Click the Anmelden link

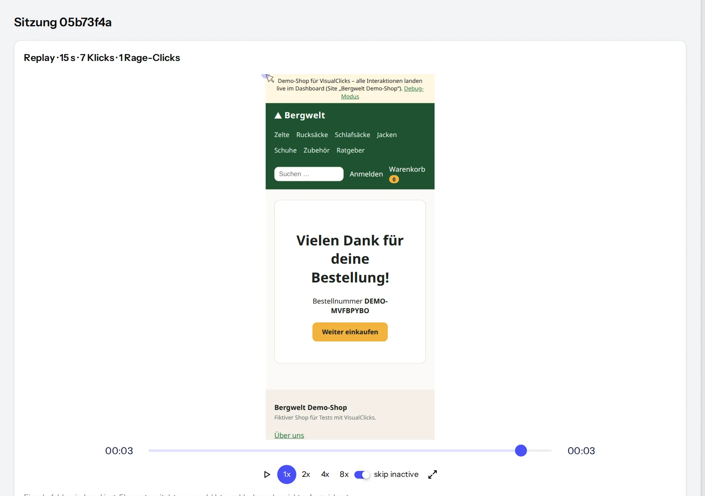coord(366,174)
